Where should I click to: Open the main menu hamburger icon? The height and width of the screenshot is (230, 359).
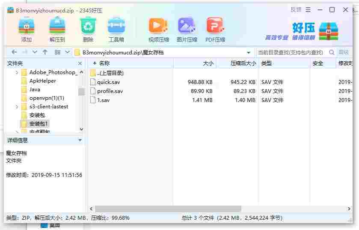tap(308, 10)
